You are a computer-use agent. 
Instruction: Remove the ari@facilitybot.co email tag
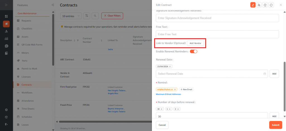[175, 89]
